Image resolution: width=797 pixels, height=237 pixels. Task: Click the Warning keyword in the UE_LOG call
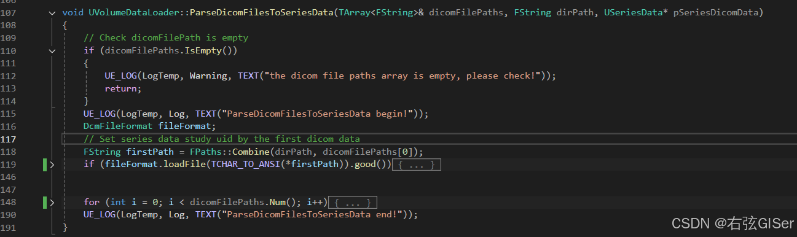click(x=208, y=76)
